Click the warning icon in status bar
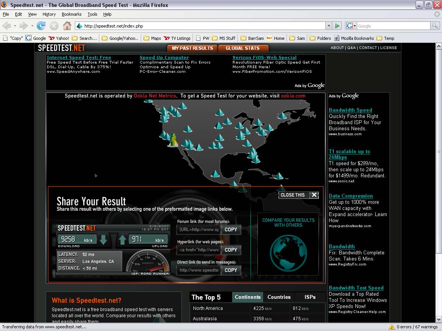 point(391,327)
